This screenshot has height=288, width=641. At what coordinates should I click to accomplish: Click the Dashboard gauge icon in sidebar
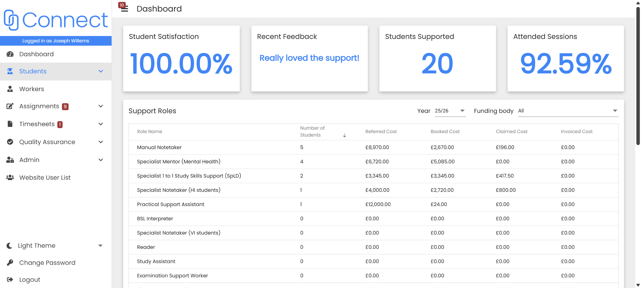[10, 54]
